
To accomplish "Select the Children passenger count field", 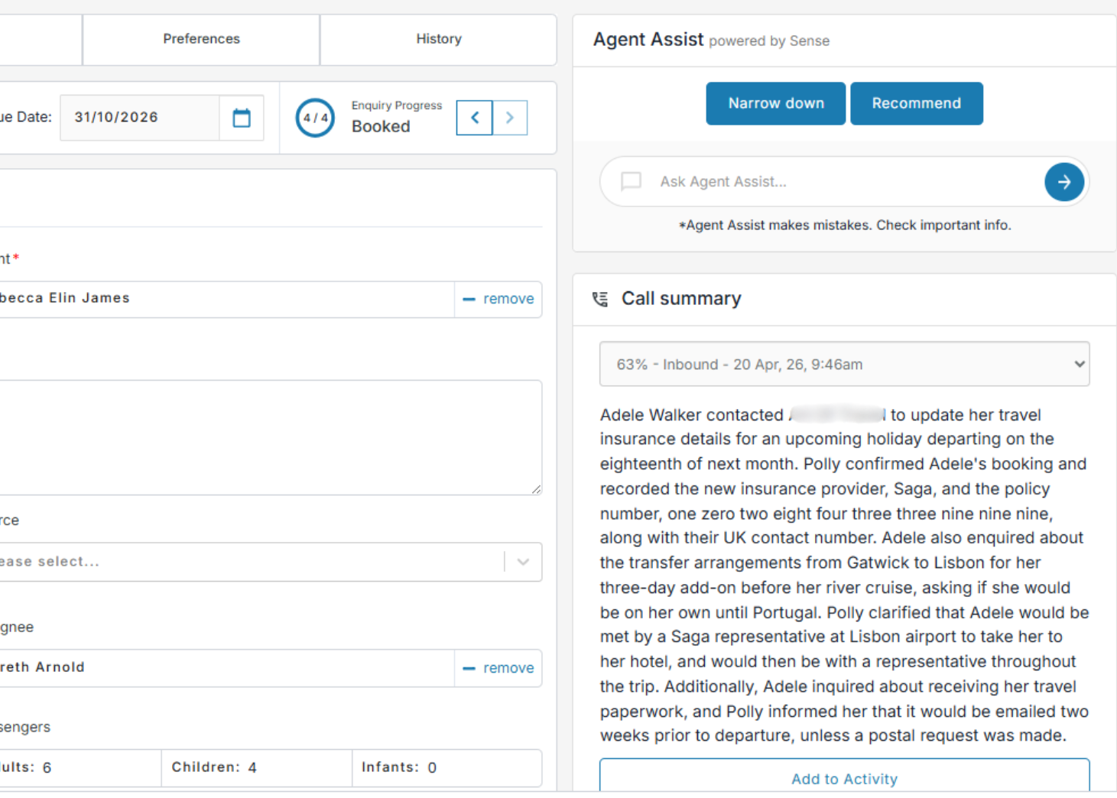I will [257, 767].
